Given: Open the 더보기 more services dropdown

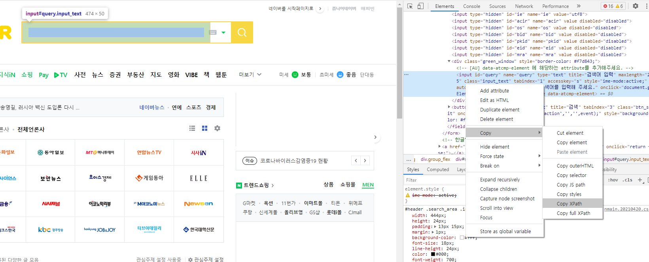Looking at the screenshot, I should (x=250, y=74).
